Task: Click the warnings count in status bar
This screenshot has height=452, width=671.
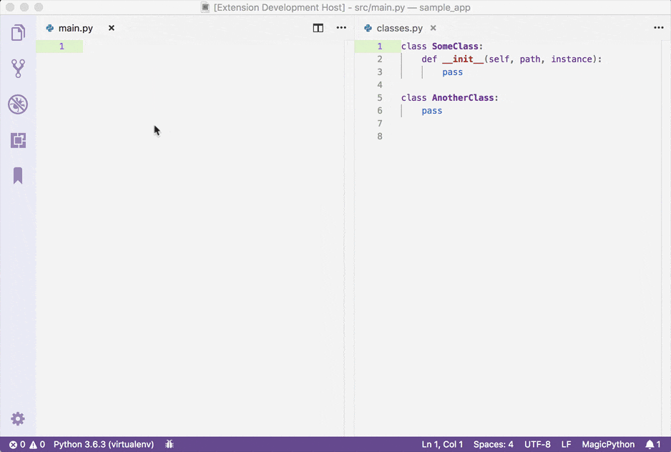Action: [37, 444]
